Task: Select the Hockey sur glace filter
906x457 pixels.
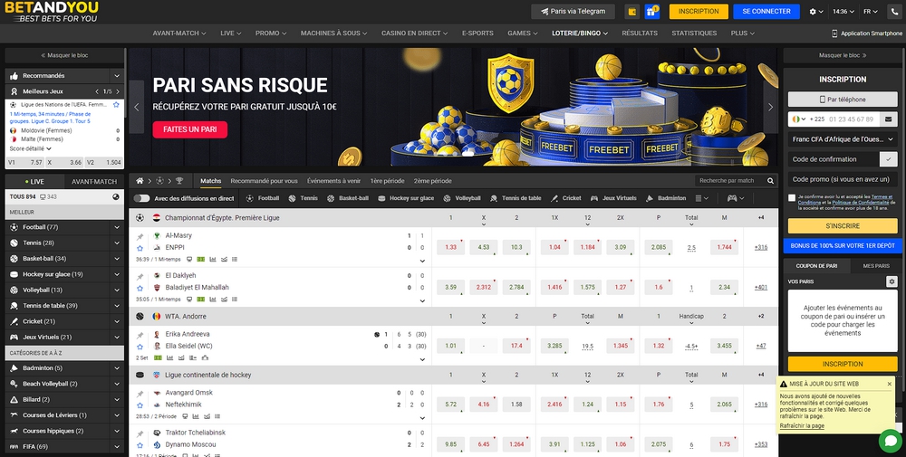Action: tap(406, 198)
